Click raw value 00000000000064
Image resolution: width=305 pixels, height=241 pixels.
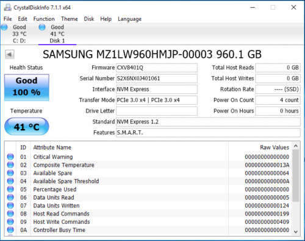coord(267,173)
